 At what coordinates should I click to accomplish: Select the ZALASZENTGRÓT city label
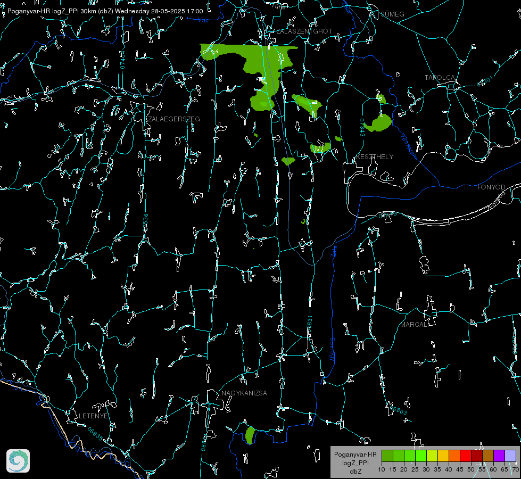(304, 31)
